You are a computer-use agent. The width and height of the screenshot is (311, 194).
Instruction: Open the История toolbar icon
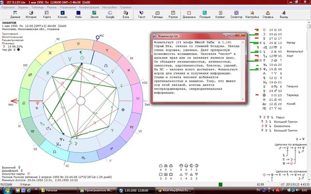(31, 14)
